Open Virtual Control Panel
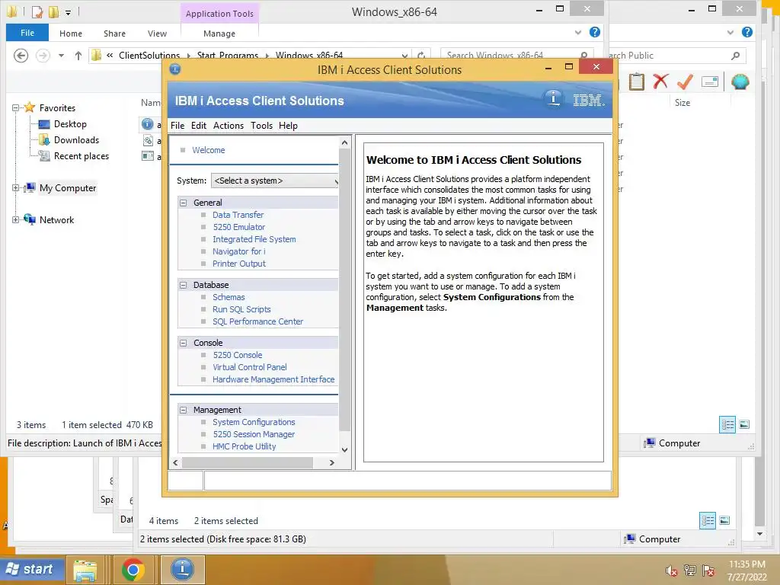This screenshot has height=585, width=780. click(x=249, y=367)
